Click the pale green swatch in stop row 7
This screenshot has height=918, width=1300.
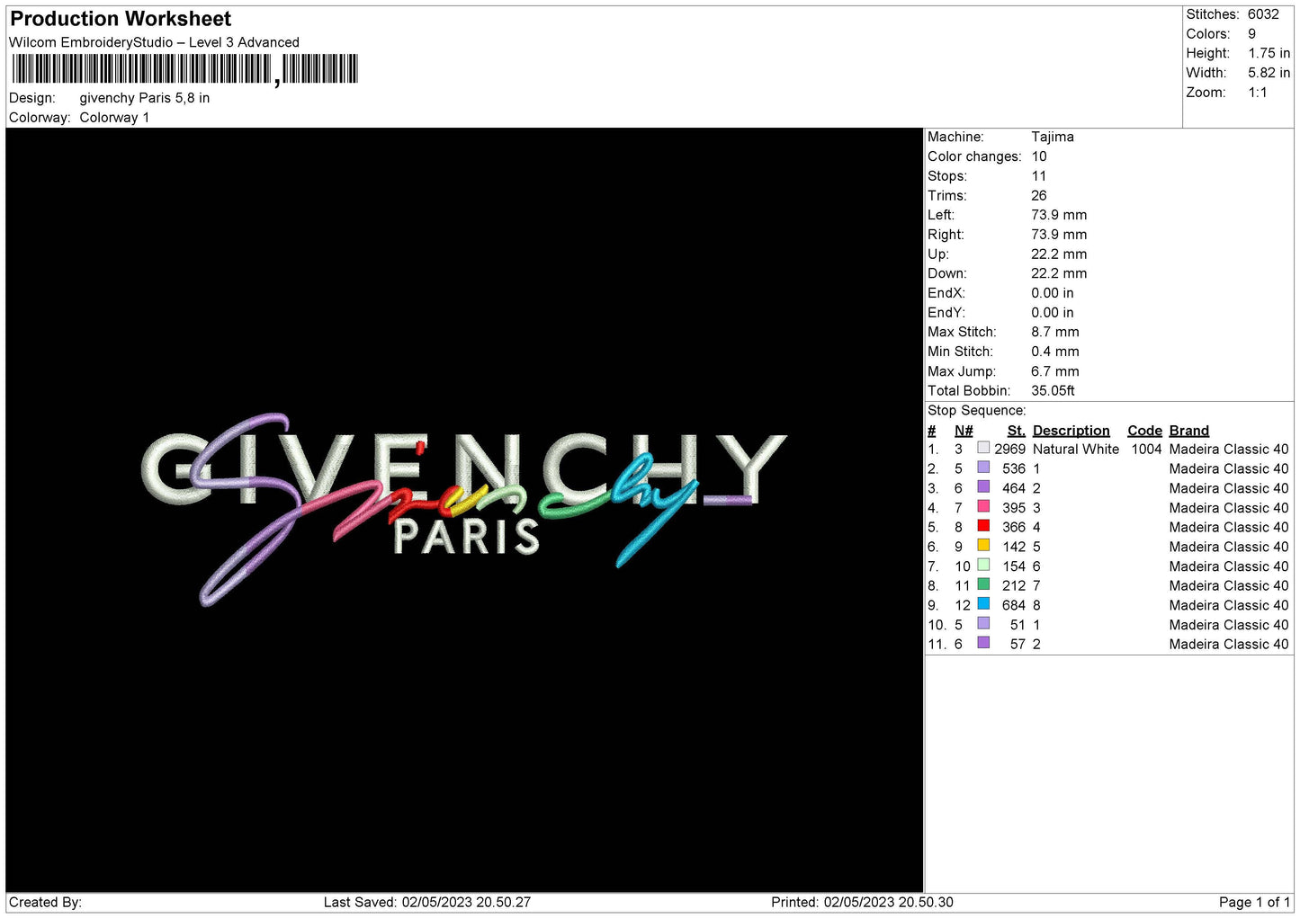pos(983,565)
